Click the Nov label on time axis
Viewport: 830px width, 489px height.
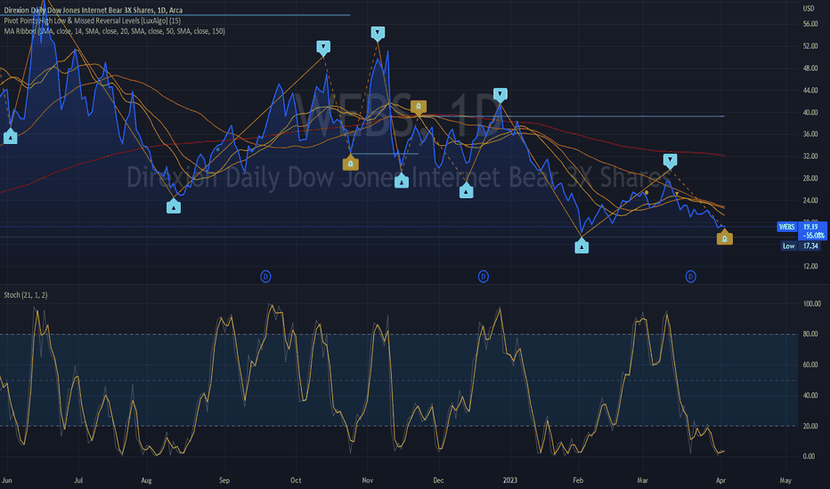click(368, 480)
